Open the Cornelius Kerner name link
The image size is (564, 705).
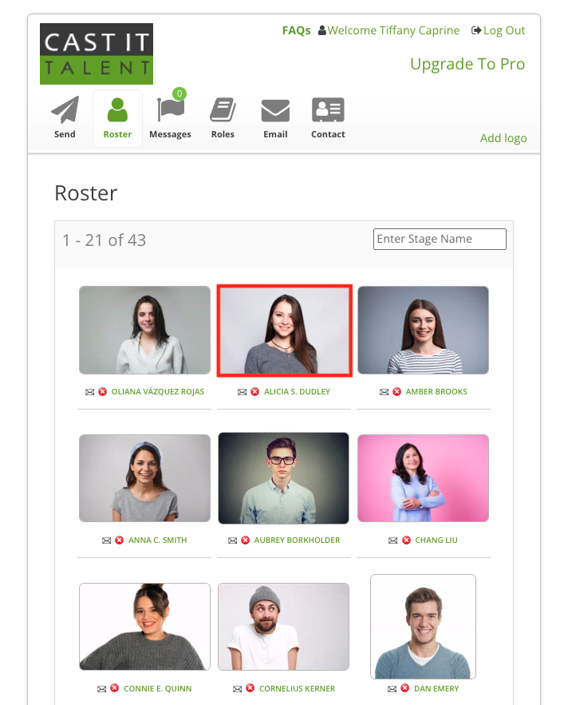(x=297, y=688)
